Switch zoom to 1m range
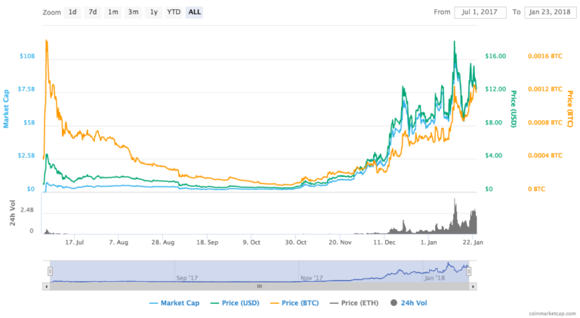This screenshot has width=580, height=318. point(113,12)
